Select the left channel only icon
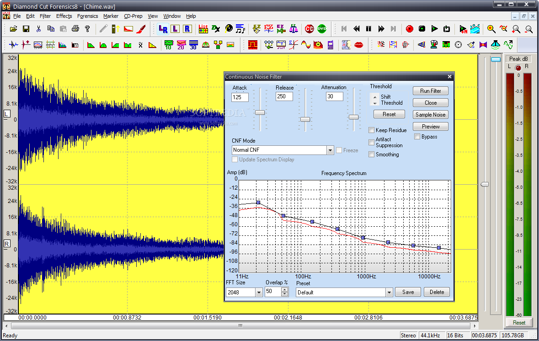539x341 pixels. click(175, 29)
